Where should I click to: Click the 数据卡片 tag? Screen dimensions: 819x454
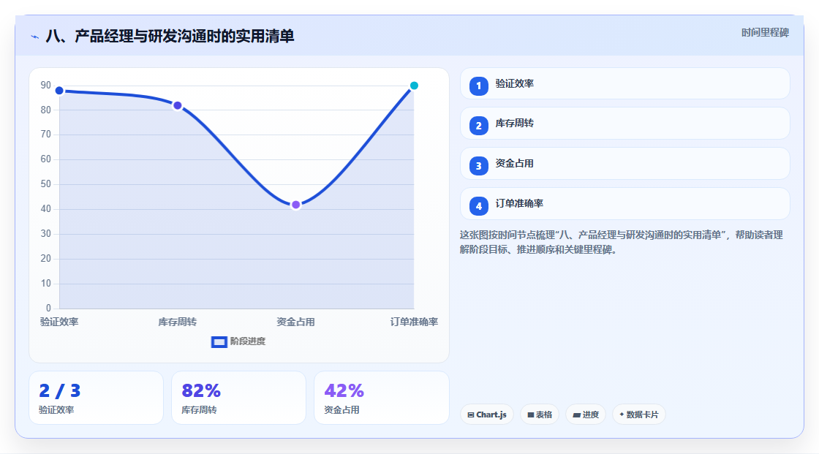(x=639, y=415)
